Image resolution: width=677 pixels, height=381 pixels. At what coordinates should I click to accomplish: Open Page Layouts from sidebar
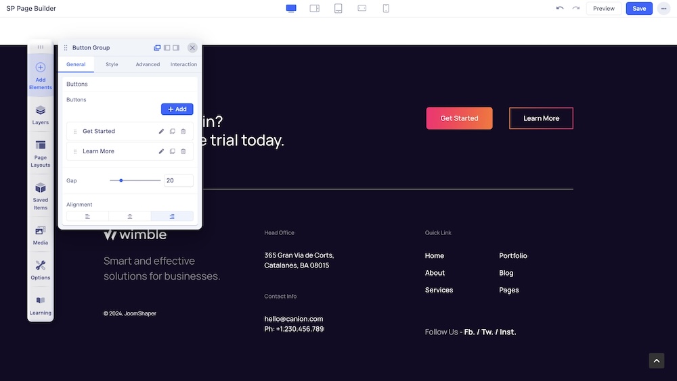40,153
